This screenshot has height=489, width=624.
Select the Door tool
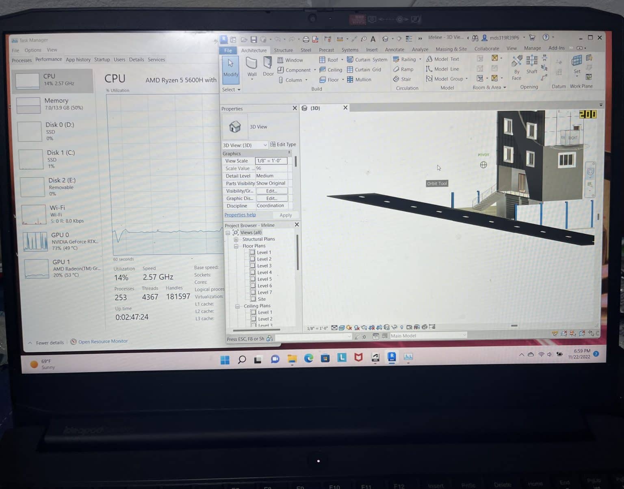268,69
